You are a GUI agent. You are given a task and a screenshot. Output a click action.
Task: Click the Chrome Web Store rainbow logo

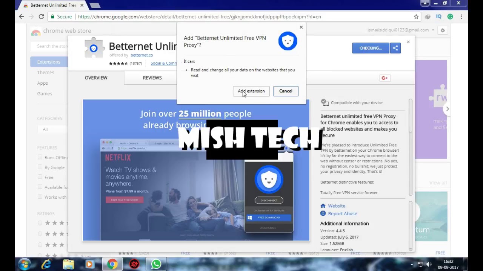coord(36,32)
